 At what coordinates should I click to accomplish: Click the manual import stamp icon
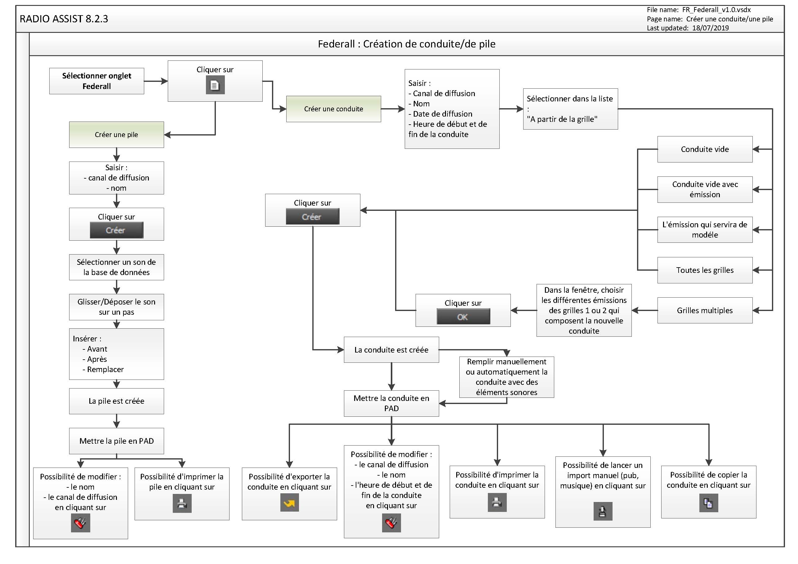602,511
